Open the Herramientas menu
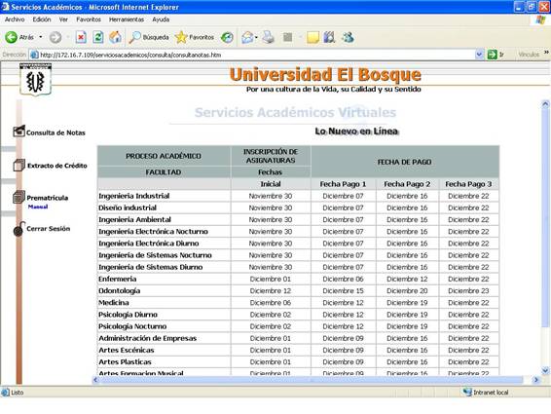 (127, 19)
